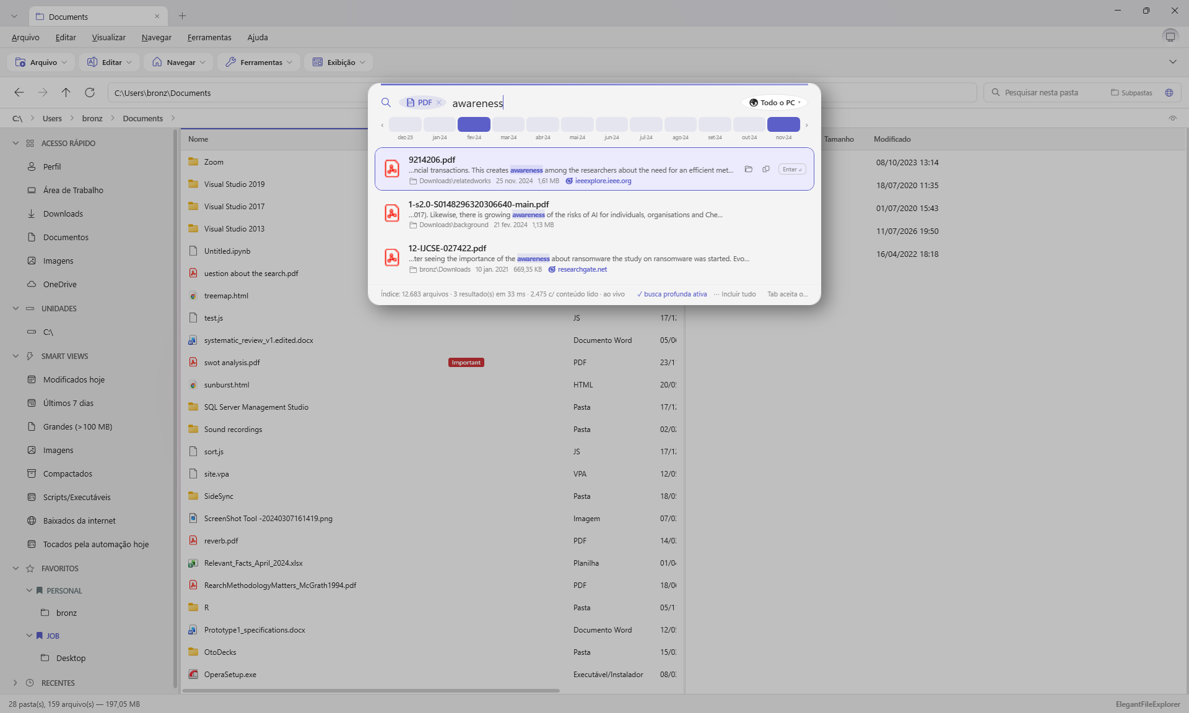Refresh the current folder

90,92
